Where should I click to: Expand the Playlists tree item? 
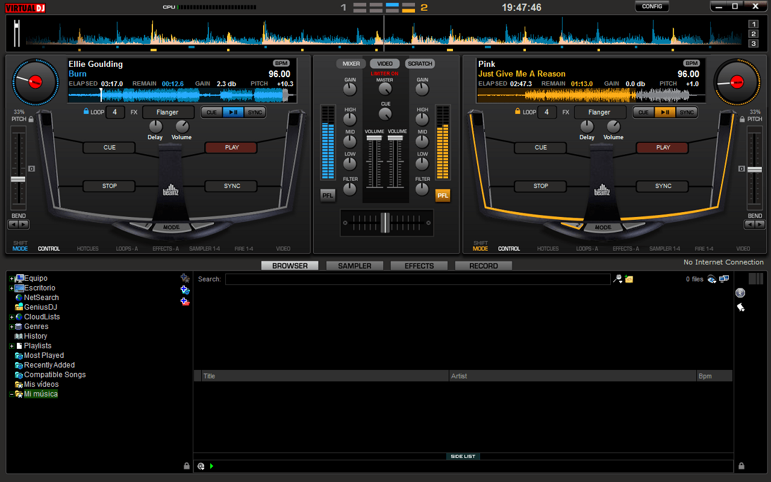11,345
